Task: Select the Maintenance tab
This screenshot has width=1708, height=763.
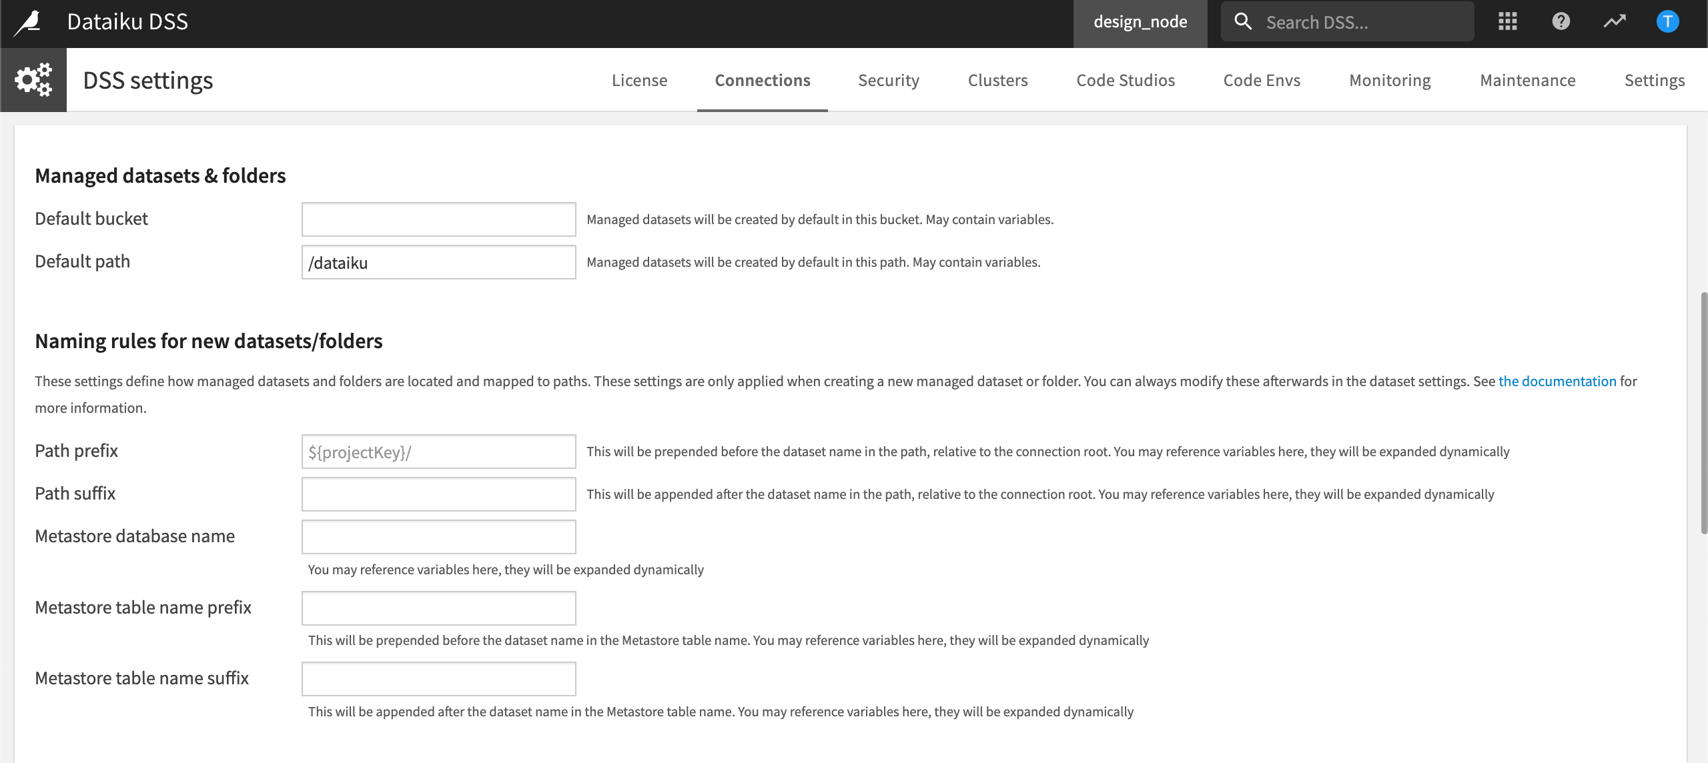Action: pos(1527,80)
